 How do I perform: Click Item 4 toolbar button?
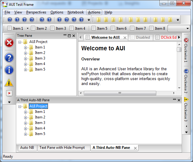(x=77, y=29)
